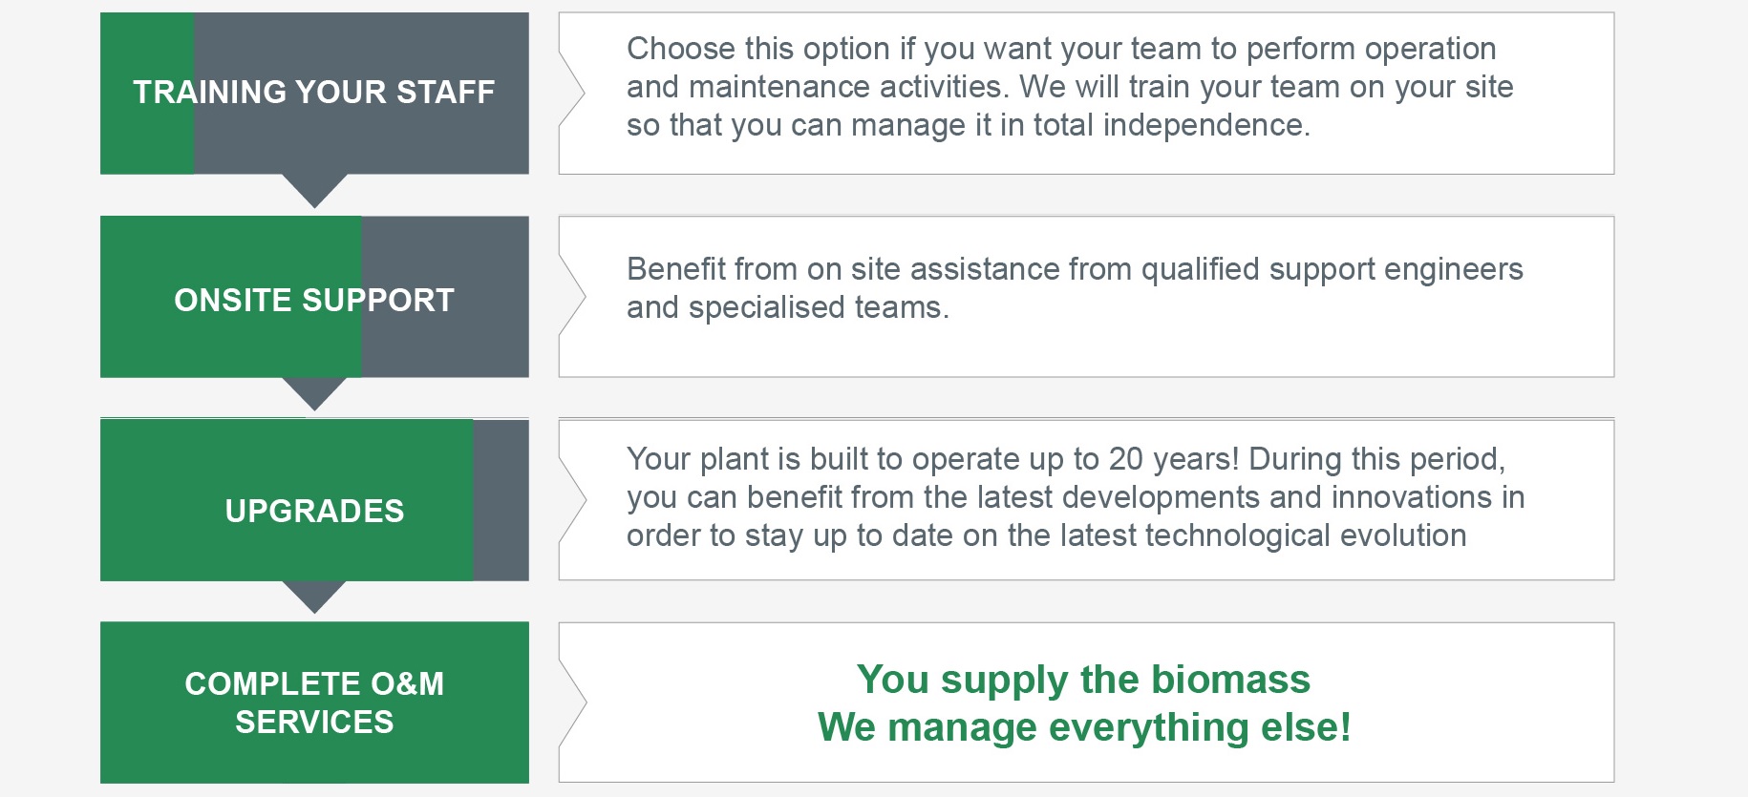Select the Onsite Support box
Screen dimensions: 1748x797
coord(314,297)
